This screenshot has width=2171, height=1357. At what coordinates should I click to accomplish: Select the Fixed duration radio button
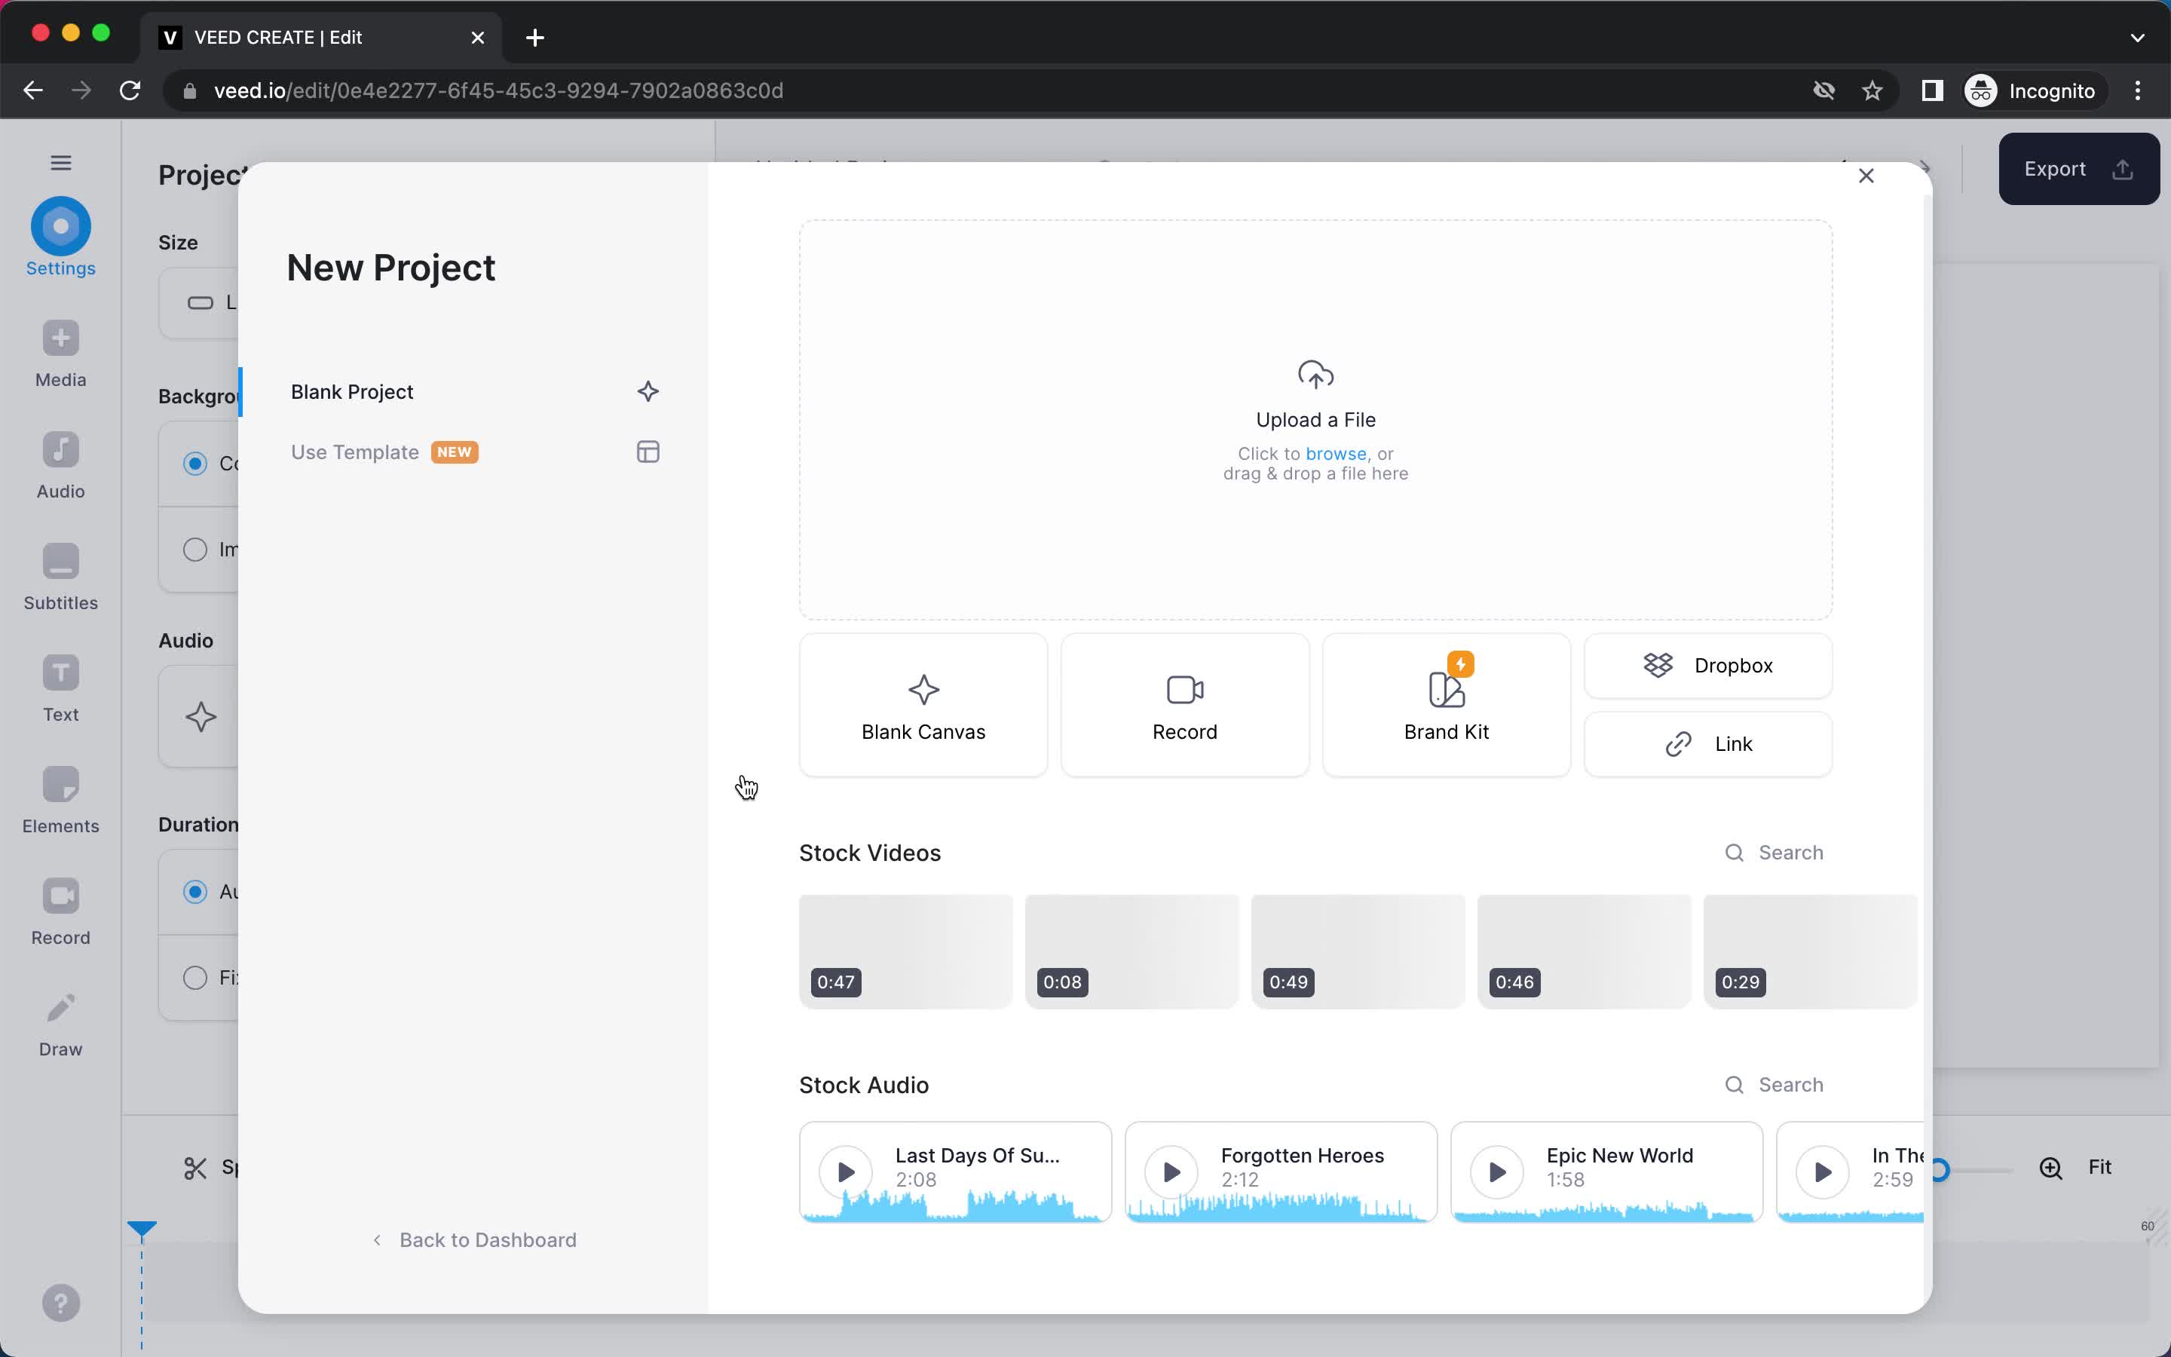click(x=194, y=977)
